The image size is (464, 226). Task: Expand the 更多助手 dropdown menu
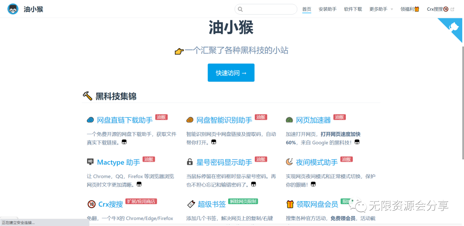(x=381, y=9)
